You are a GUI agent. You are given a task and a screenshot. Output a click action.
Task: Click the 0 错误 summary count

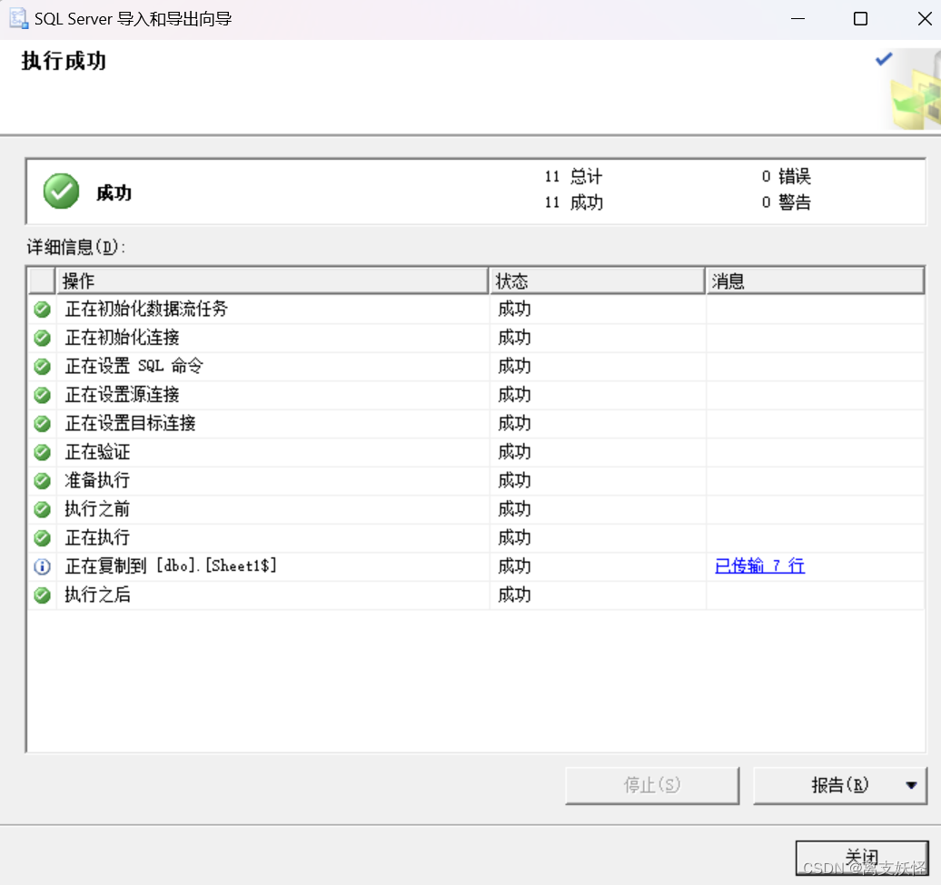(x=787, y=176)
